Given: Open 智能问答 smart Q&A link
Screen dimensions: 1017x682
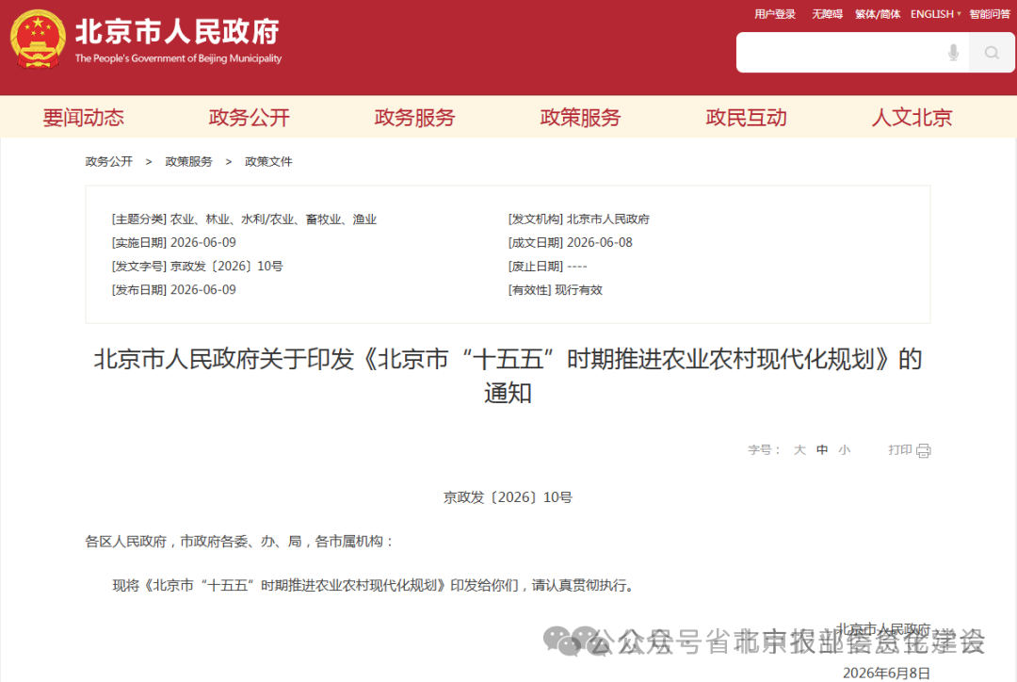Looking at the screenshot, I should coord(989,14).
